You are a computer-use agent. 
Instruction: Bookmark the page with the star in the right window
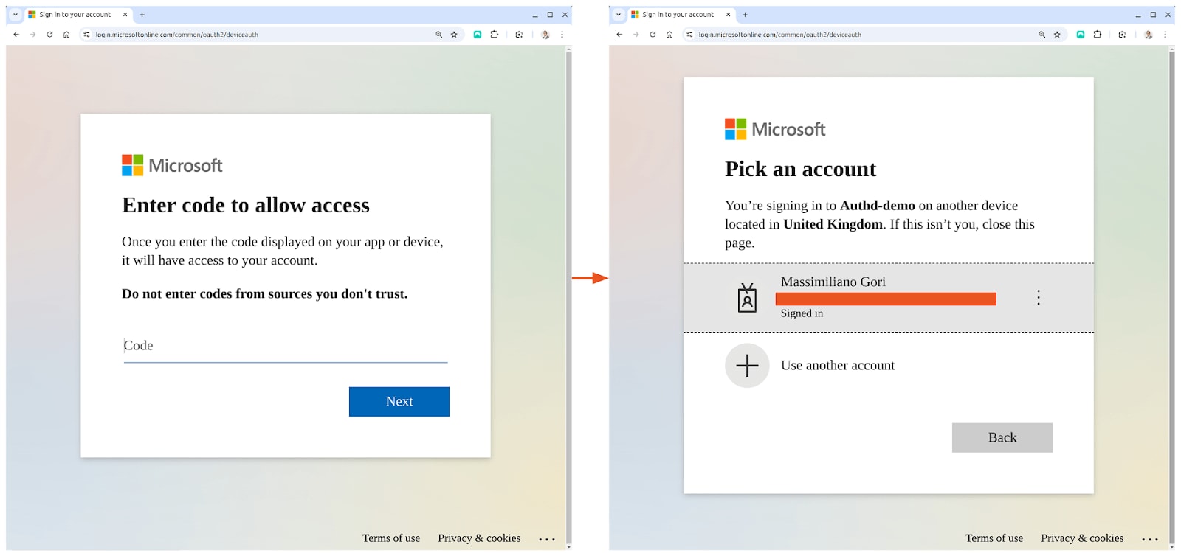pyautogui.click(x=1057, y=35)
